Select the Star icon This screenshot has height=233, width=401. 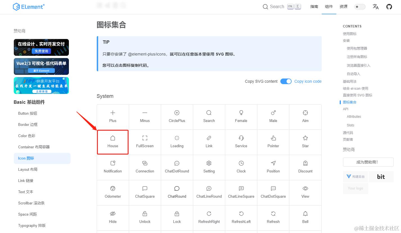tap(305, 142)
